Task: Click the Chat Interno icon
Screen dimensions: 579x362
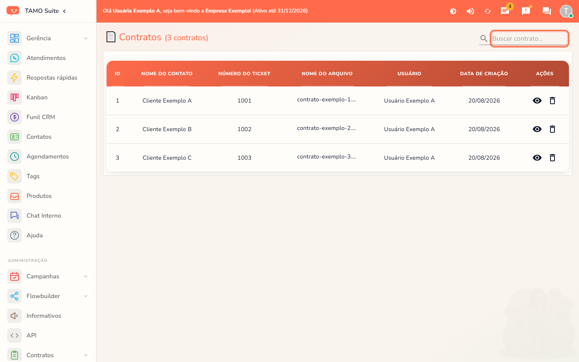Action: point(14,216)
